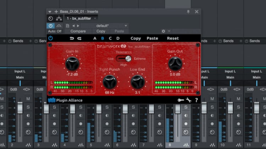
Task: Go to the next preset with the right arrow
Action: pos(78,26)
